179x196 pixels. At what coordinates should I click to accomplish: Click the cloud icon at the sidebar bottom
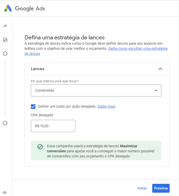point(5,192)
